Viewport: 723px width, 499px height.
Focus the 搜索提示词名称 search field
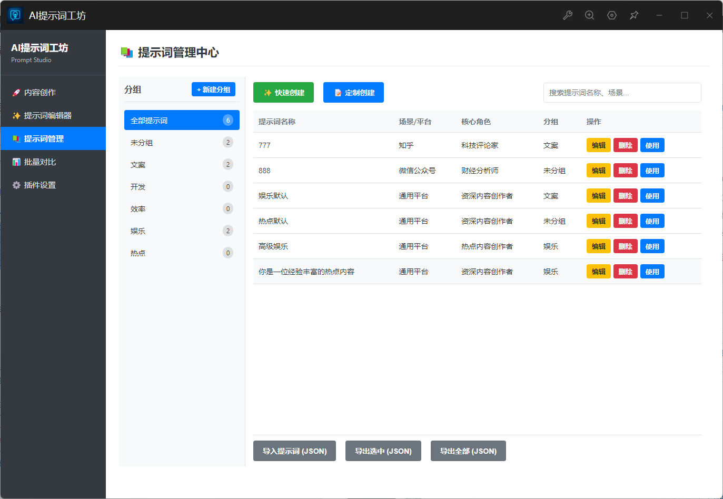[622, 93]
